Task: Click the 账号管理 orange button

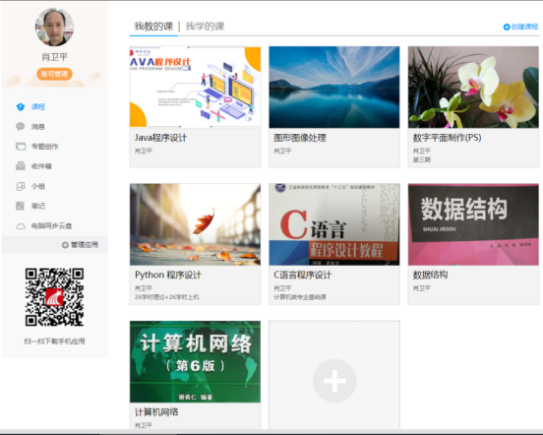Action: click(54, 74)
